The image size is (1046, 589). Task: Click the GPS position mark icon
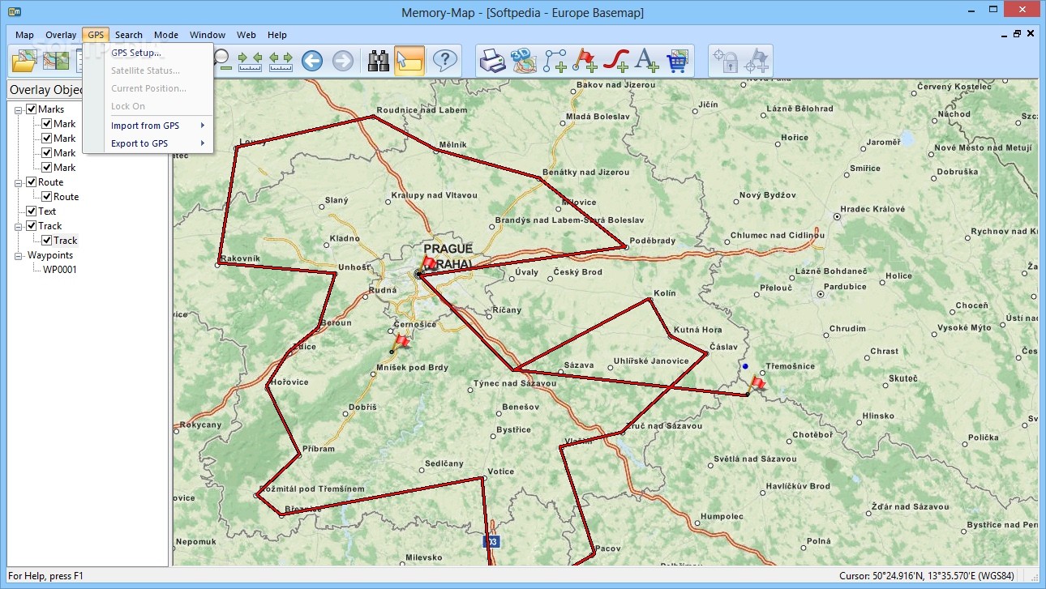pos(757,61)
